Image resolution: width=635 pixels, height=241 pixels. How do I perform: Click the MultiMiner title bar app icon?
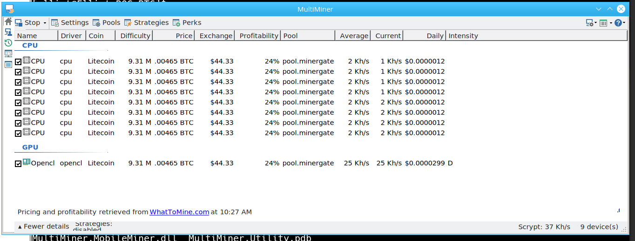(x=9, y=9)
